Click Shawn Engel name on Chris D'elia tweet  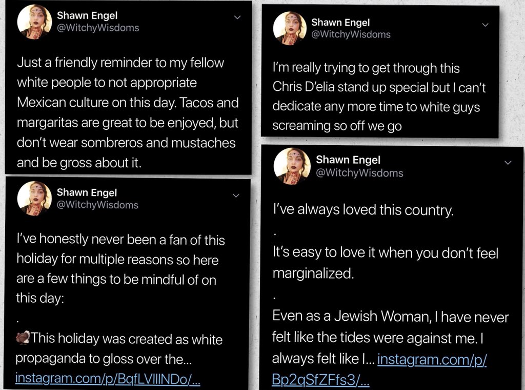click(x=340, y=23)
